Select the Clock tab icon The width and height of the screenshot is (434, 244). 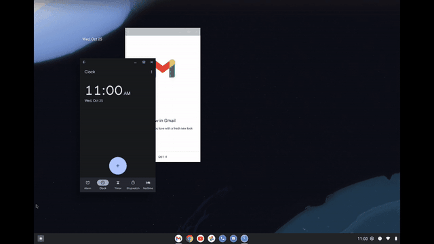pos(102,182)
